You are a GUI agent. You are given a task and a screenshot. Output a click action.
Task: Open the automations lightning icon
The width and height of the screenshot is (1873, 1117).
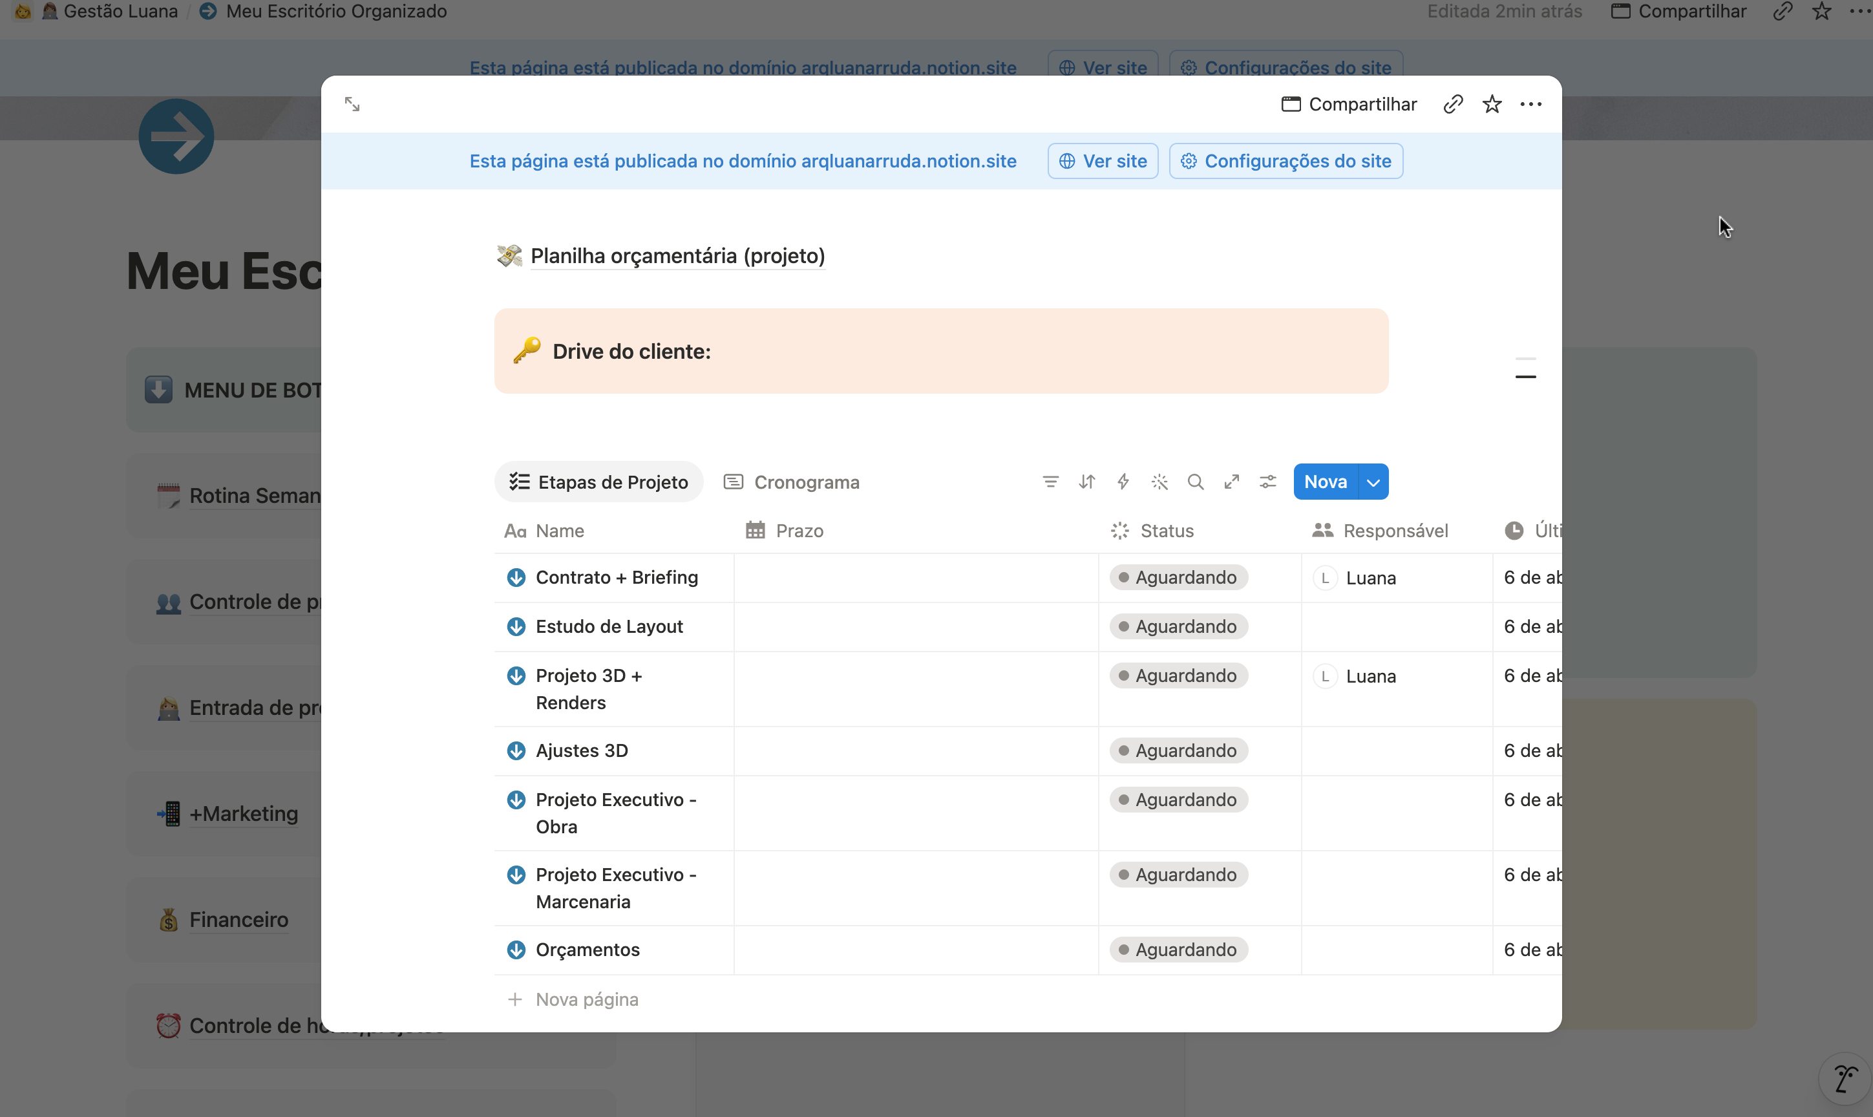pos(1123,482)
